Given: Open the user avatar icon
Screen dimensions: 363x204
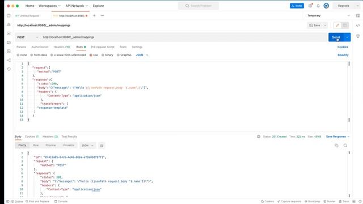Looking at the screenshot, I should [326, 6].
